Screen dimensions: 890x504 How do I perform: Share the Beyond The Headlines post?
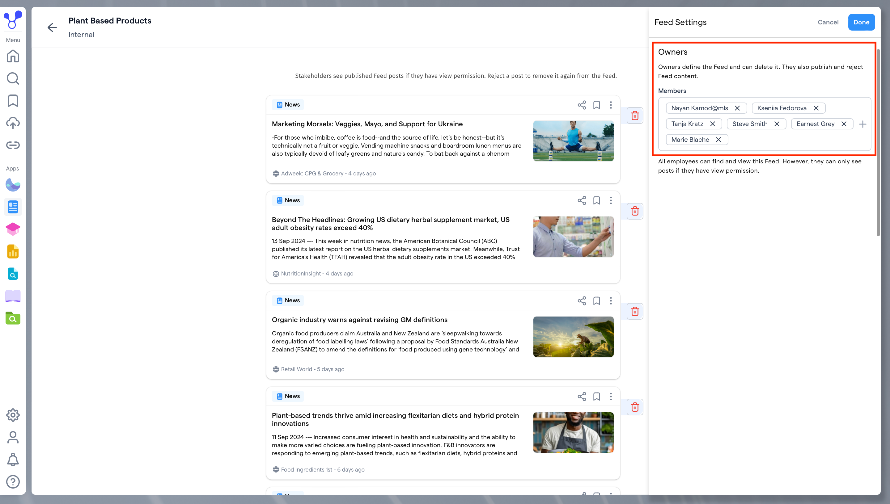[582, 200]
